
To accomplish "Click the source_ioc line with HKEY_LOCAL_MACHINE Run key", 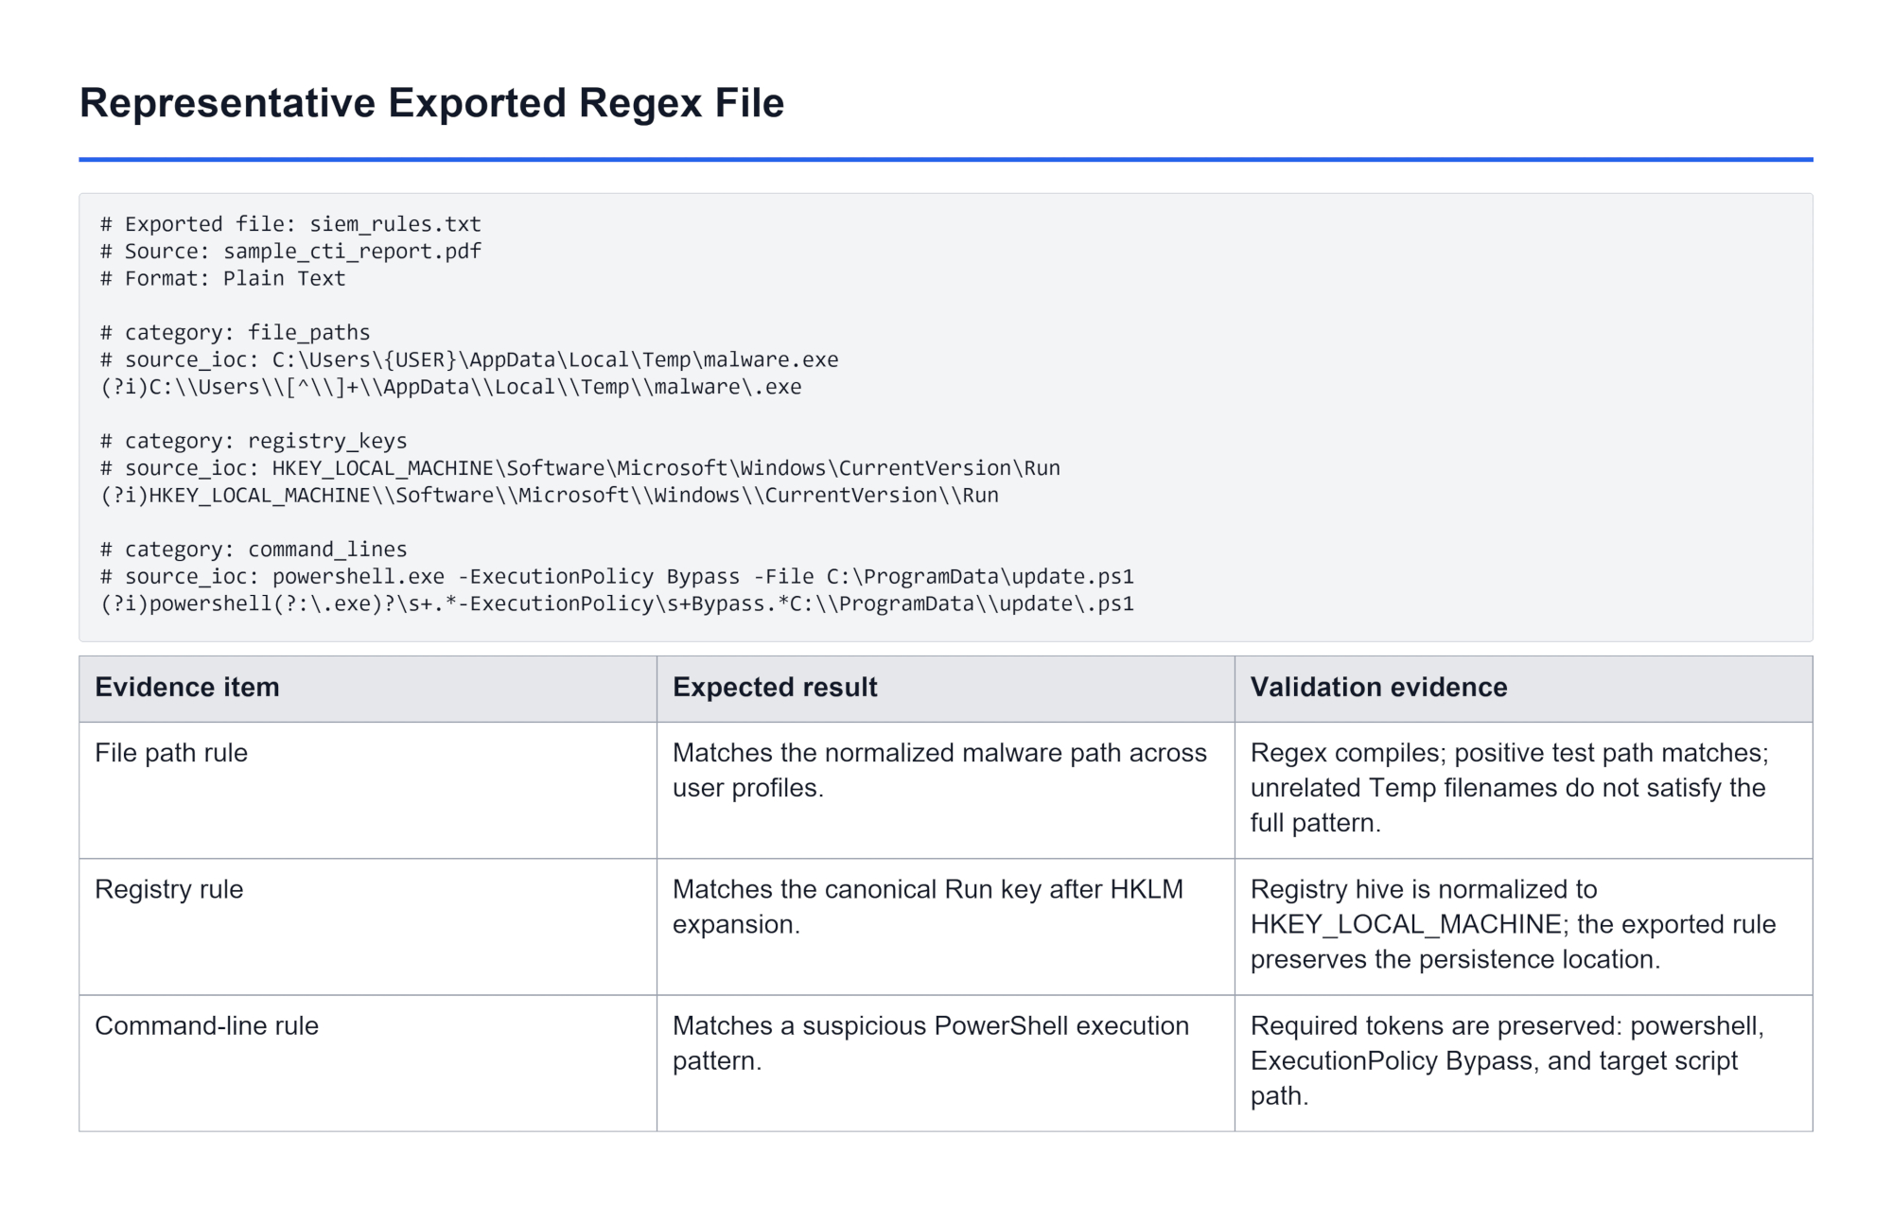I will tap(580, 468).
